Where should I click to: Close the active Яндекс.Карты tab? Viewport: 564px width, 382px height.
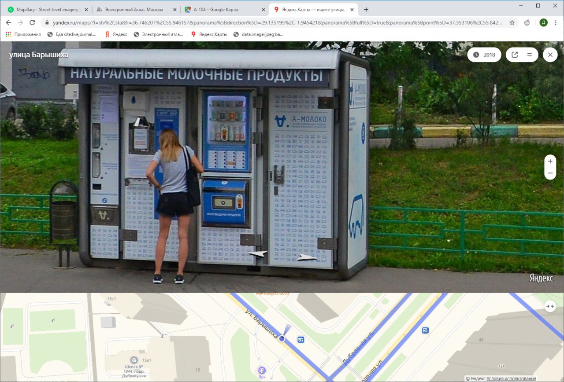352,9
